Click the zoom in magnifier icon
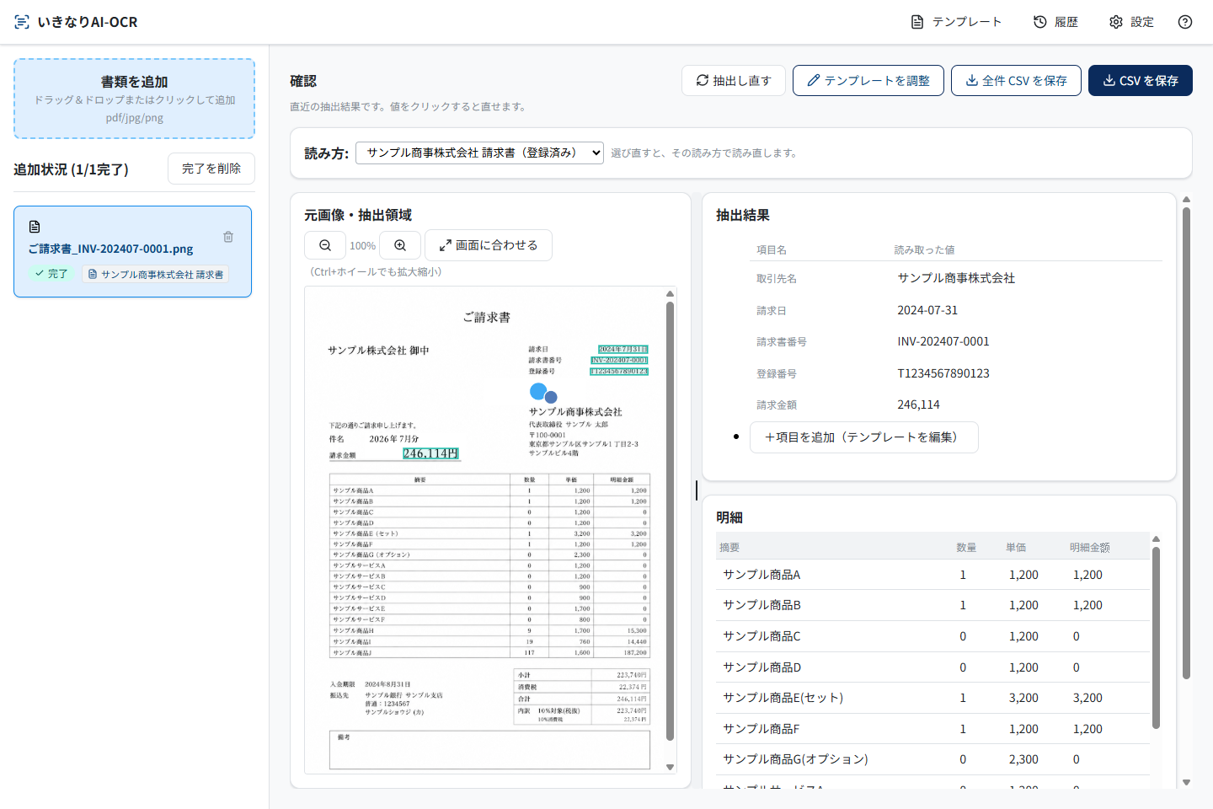 pyautogui.click(x=400, y=245)
